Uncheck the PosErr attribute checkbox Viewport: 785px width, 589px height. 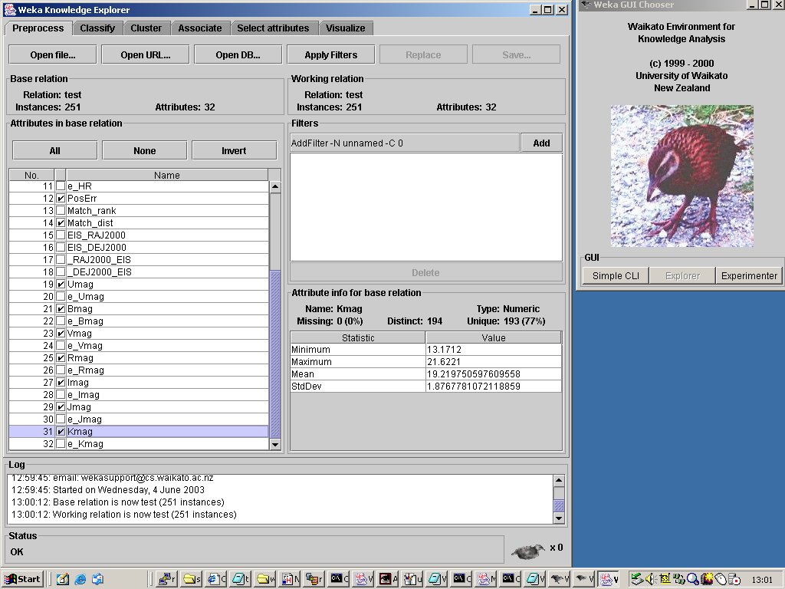point(61,199)
